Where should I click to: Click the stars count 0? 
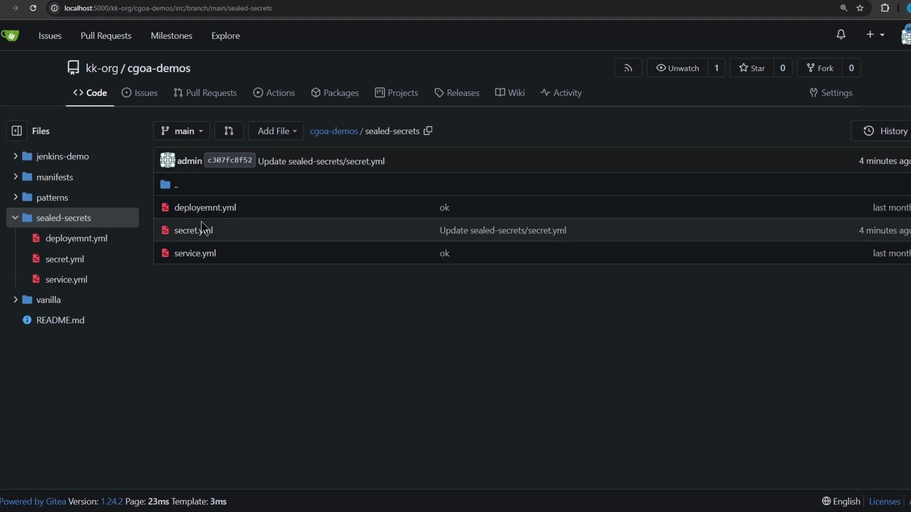click(x=783, y=68)
